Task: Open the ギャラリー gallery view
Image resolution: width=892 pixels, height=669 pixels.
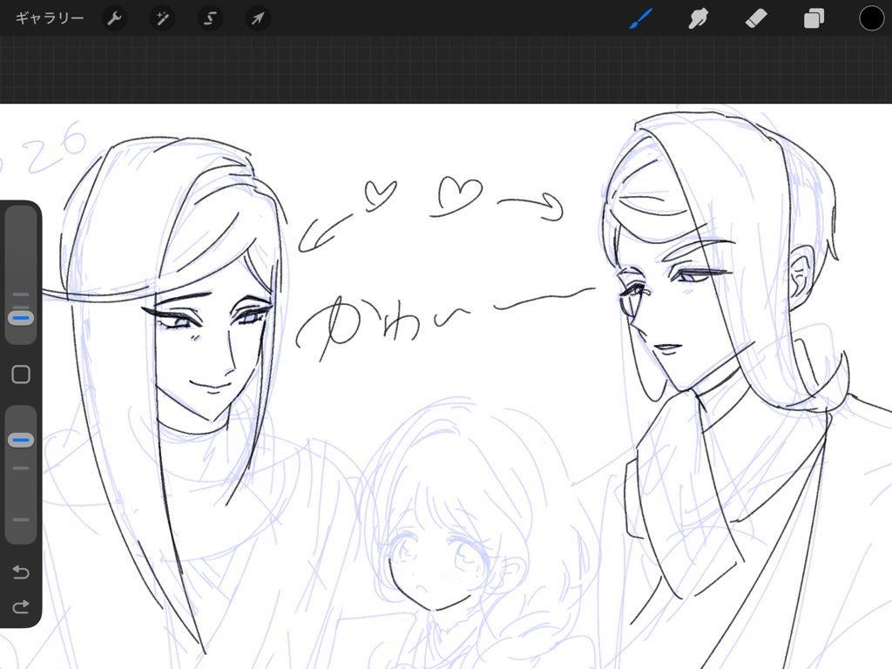Action: (50, 18)
